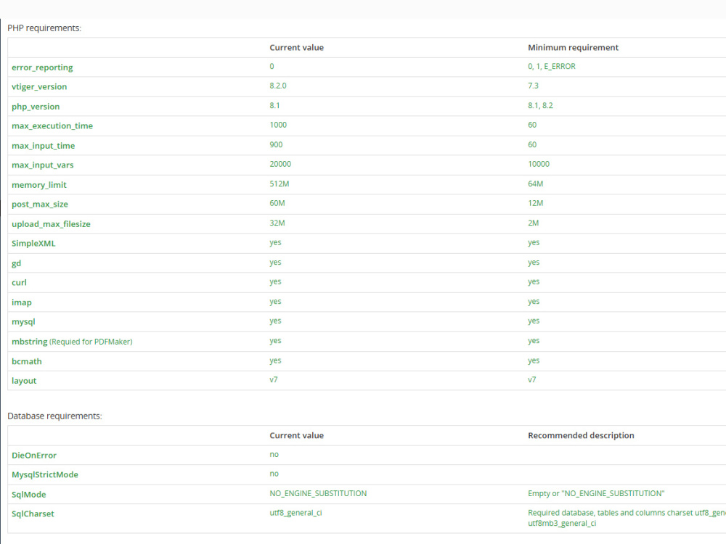Select the mysql extension label
Image resolution: width=726 pixels, height=544 pixels.
tap(23, 322)
